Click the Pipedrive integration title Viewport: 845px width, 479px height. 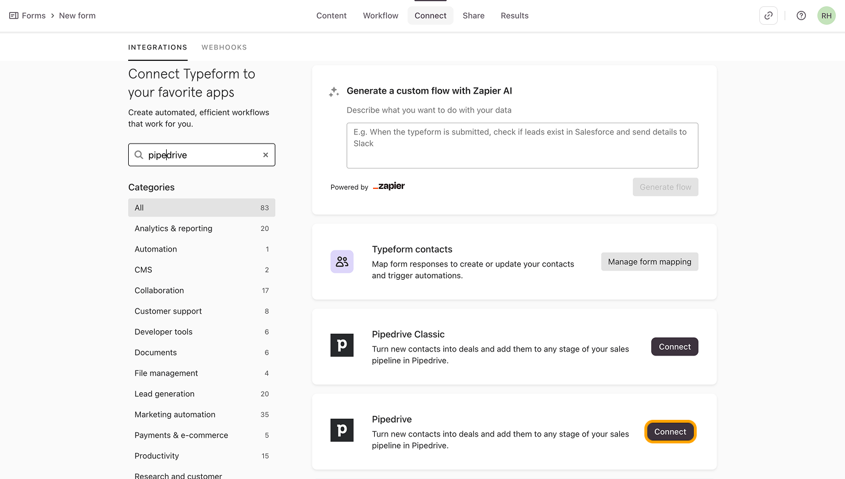(x=392, y=419)
